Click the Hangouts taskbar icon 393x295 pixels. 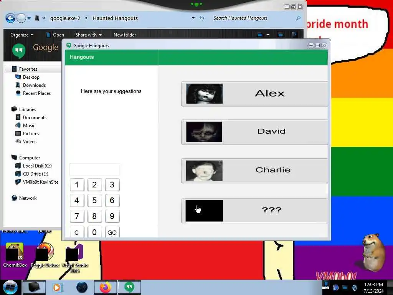(x=129, y=287)
